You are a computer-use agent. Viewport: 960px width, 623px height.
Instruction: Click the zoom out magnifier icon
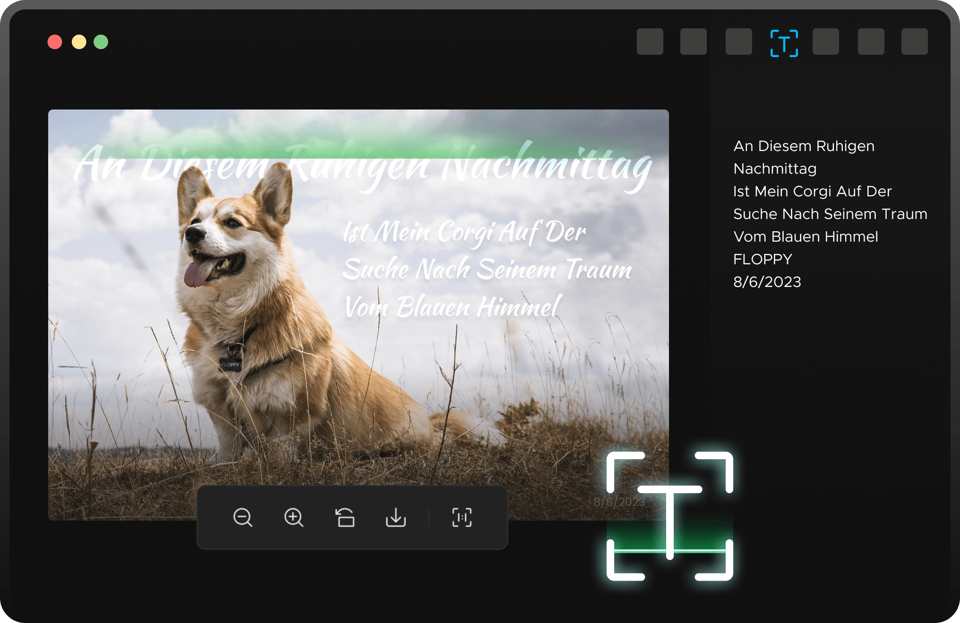(x=243, y=517)
